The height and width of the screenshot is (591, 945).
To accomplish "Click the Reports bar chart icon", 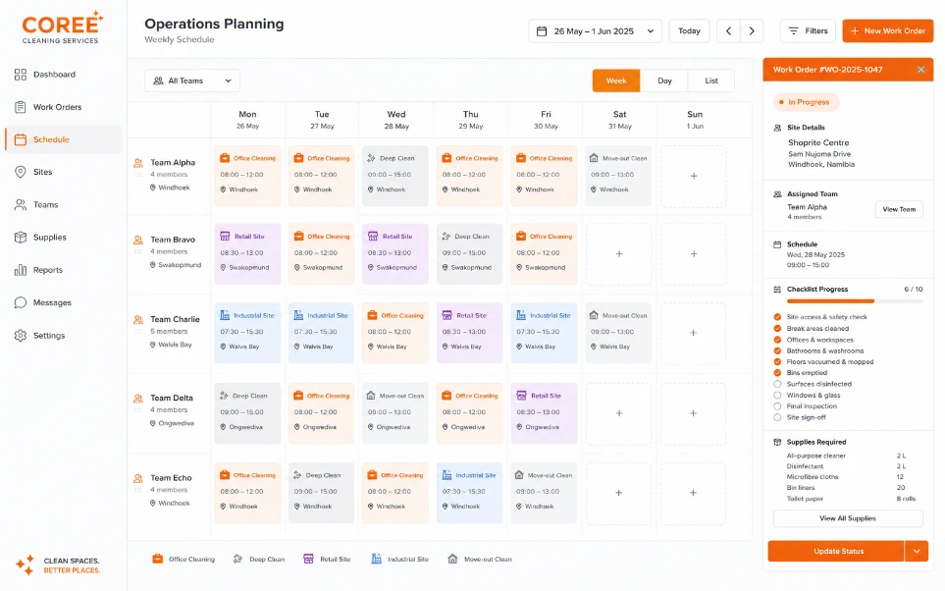I will click(x=21, y=270).
